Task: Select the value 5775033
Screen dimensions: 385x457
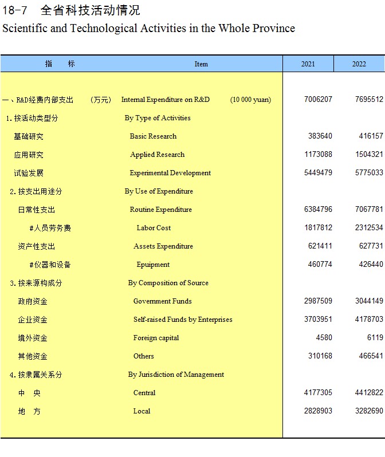Action: click(x=369, y=173)
